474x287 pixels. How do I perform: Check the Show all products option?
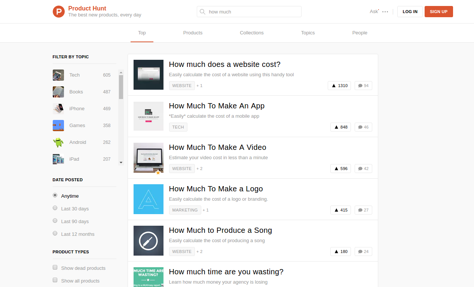pos(55,280)
